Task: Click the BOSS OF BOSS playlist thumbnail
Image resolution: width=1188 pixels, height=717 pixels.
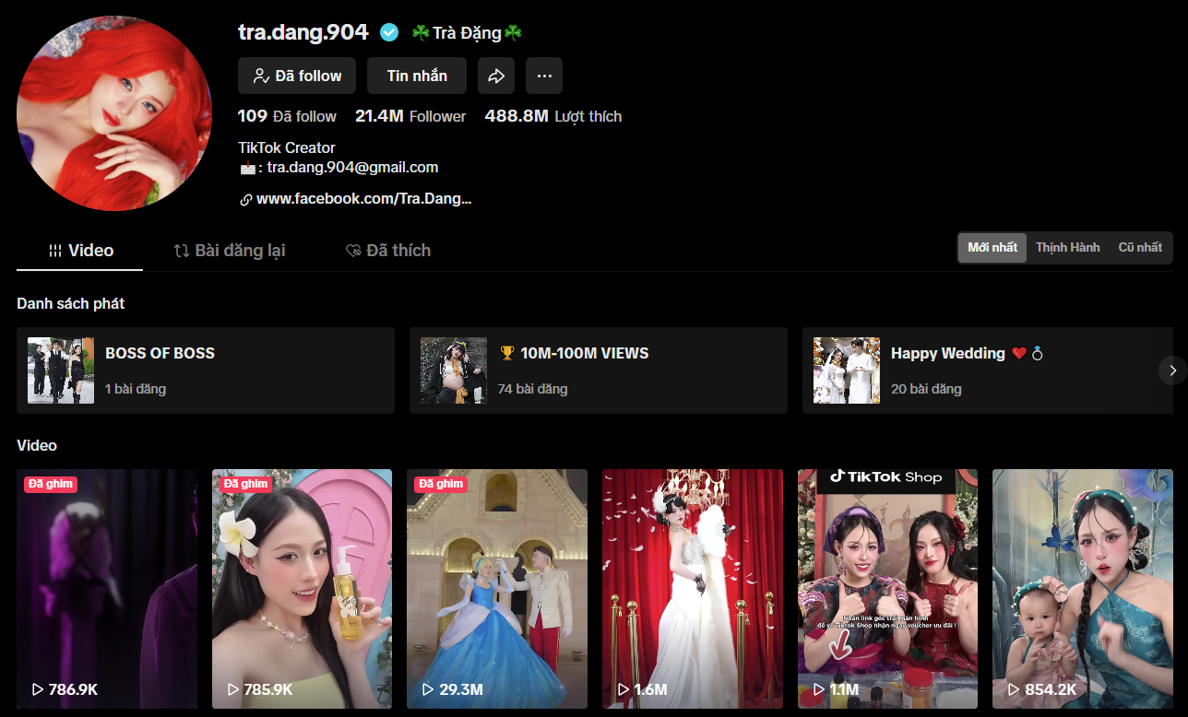Action: pyautogui.click(x=61, y=370)
